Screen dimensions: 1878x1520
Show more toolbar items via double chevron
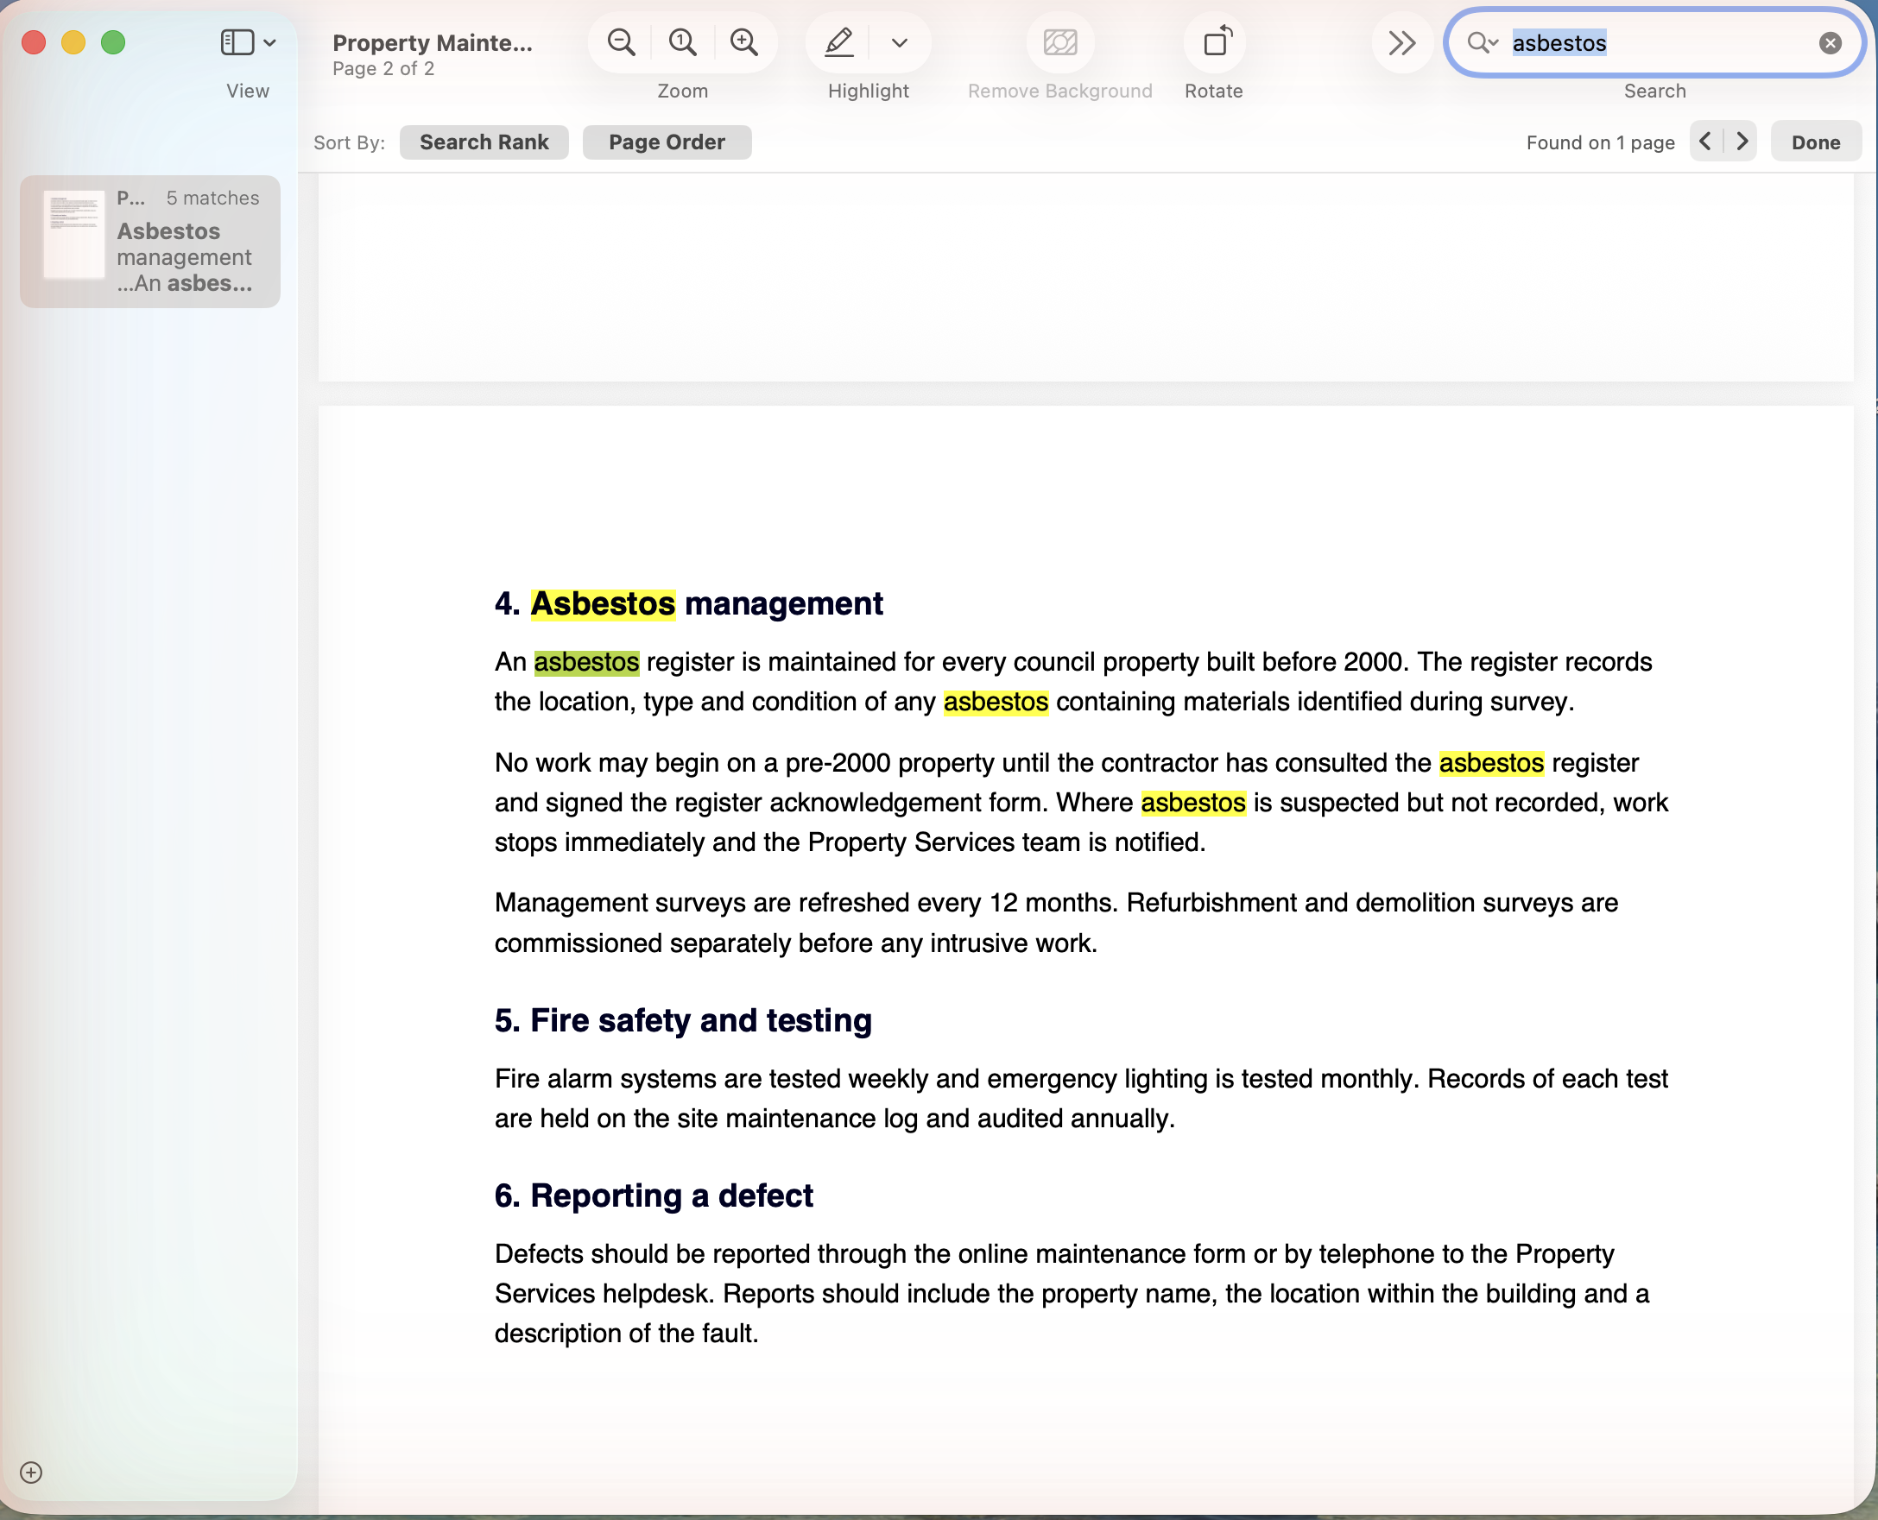[x=1401, y=42]
